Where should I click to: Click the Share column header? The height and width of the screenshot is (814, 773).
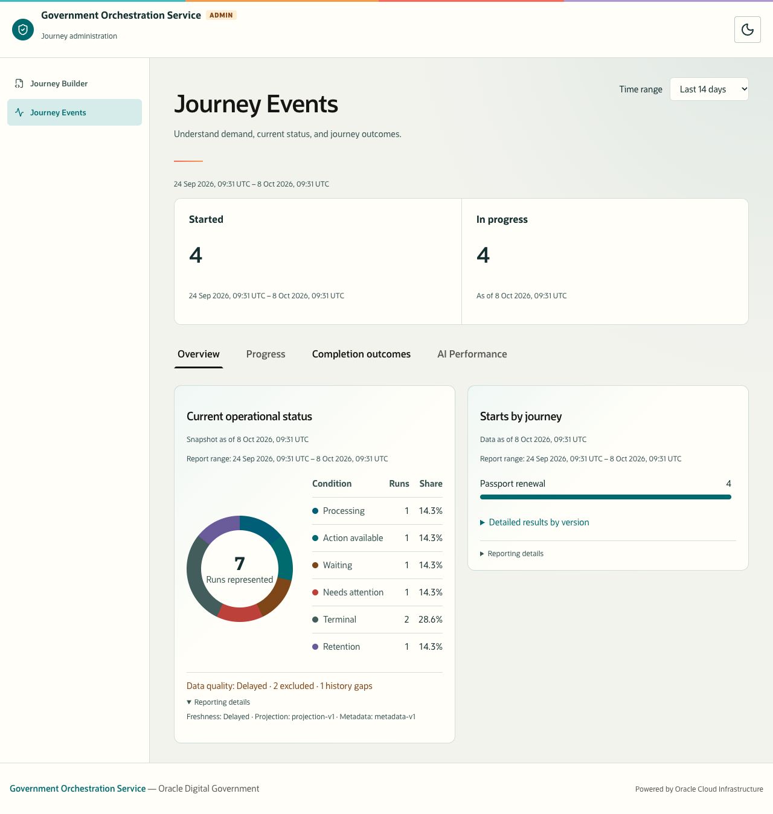[431, 484]
